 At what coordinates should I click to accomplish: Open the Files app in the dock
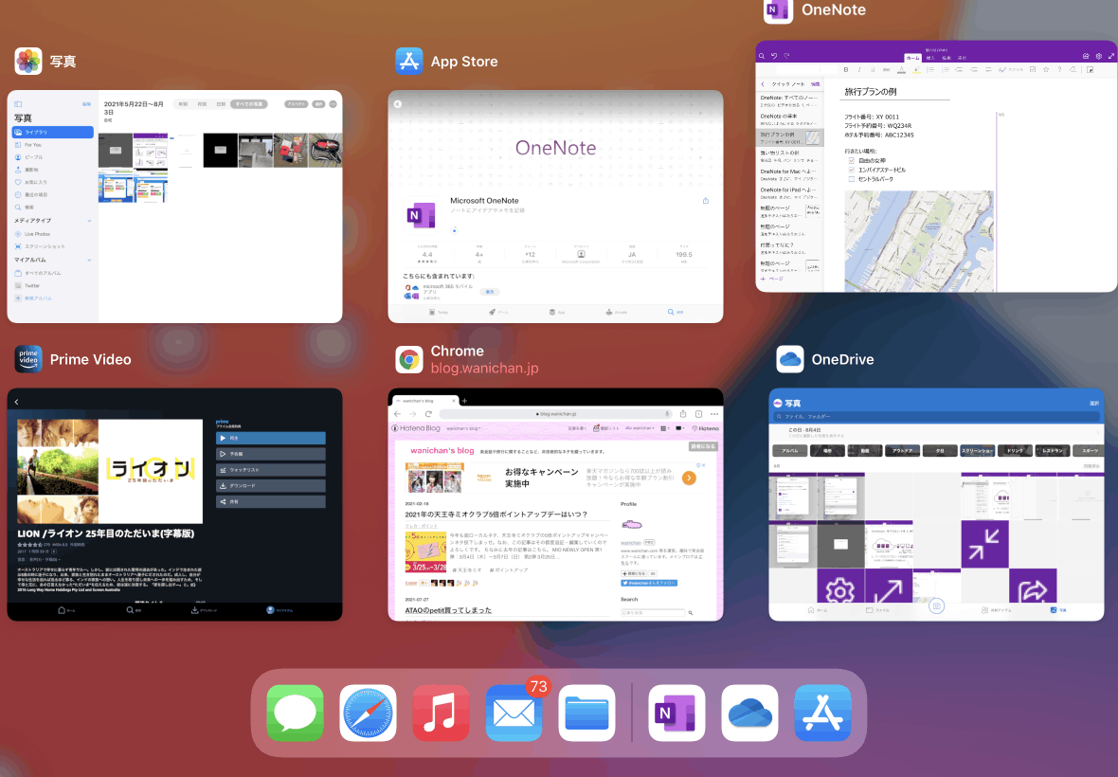pos(586,713)
